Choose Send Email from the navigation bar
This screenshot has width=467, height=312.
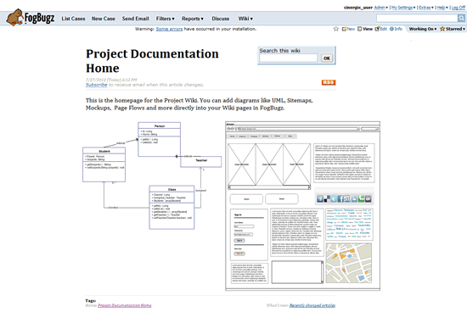click(135, 19)
